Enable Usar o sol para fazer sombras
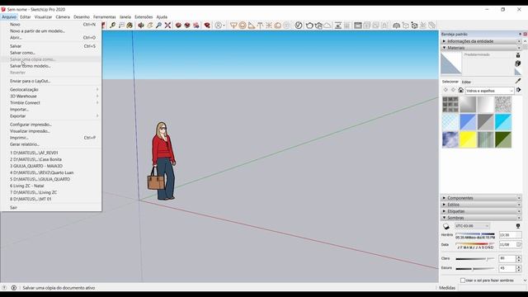The image size is (528, 297). tap(463, 280)
